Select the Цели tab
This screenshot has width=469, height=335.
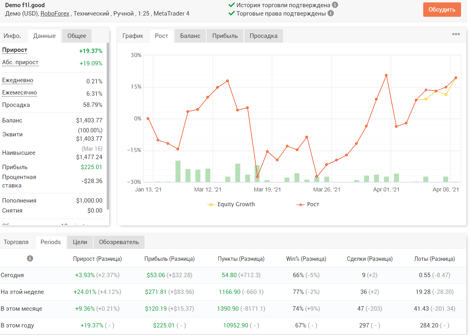80,242
